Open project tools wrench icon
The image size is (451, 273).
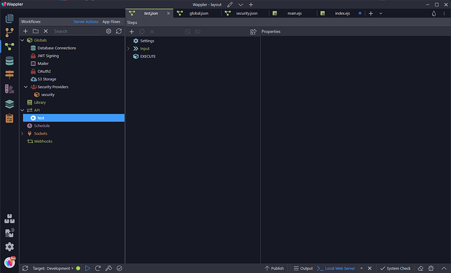[109, 268]
